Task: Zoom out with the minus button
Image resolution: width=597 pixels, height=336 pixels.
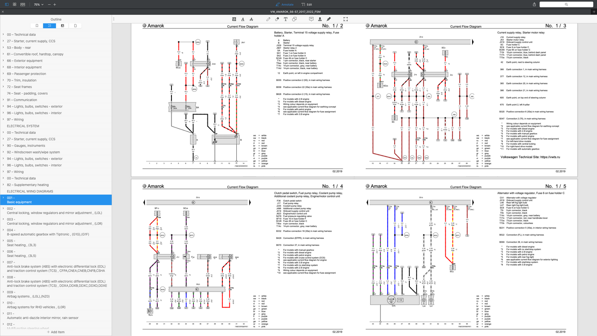Action: pos(49,5)
